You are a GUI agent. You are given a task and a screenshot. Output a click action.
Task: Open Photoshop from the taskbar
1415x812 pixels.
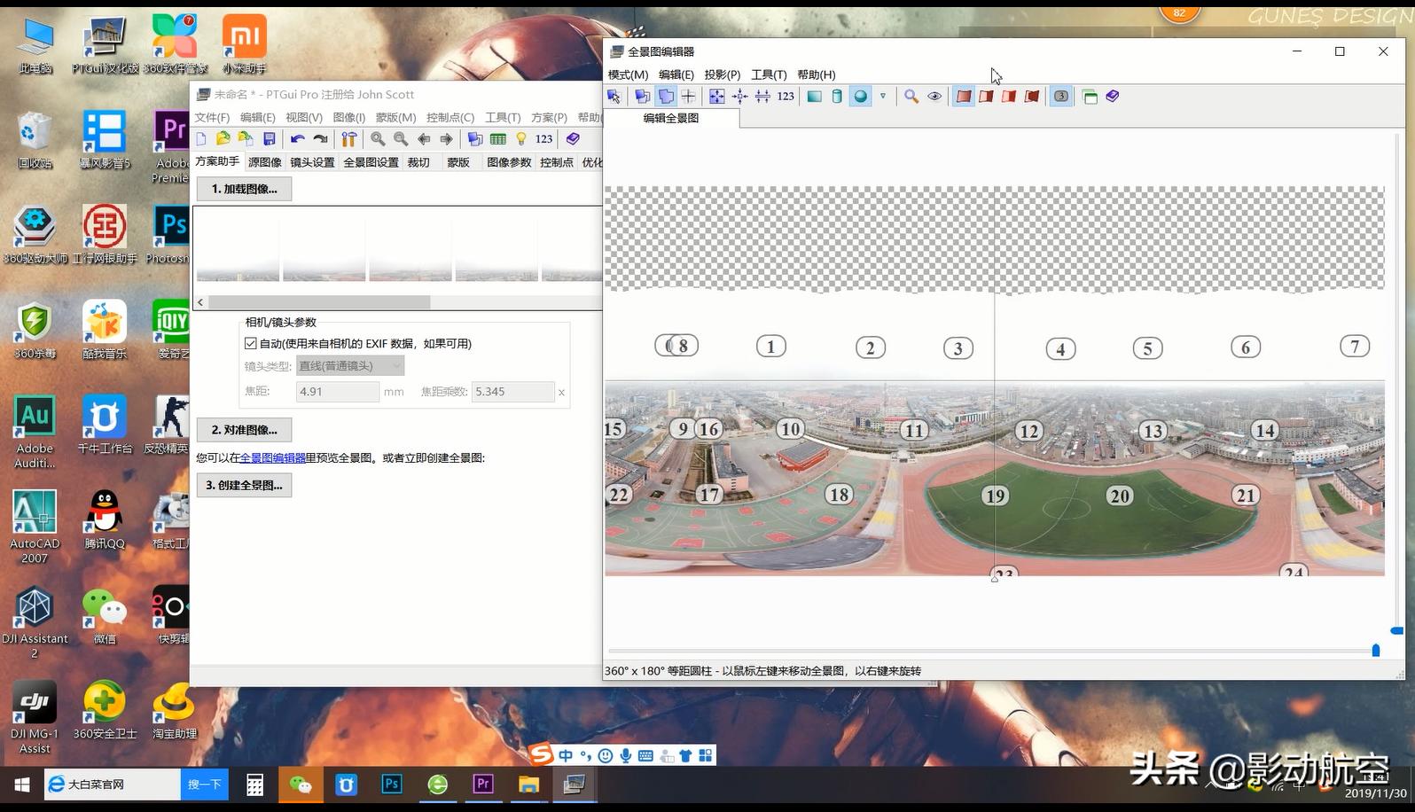click(x=392, y=785)
